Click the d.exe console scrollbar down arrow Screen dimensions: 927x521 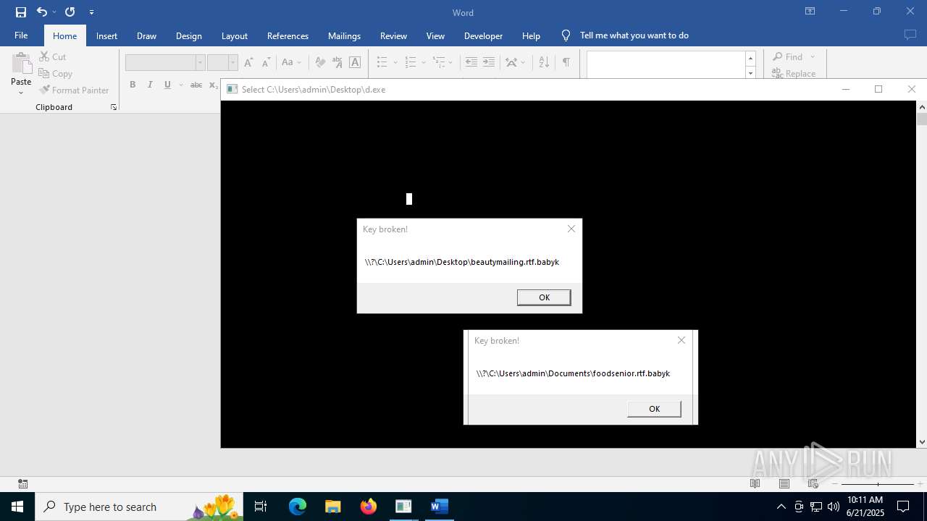922,441
